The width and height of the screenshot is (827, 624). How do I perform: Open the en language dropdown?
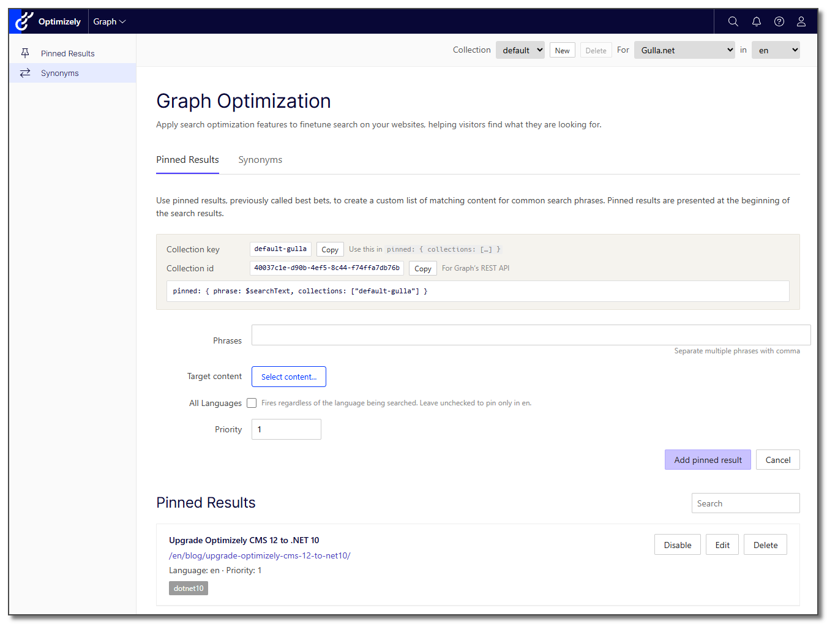click(776, 50)
